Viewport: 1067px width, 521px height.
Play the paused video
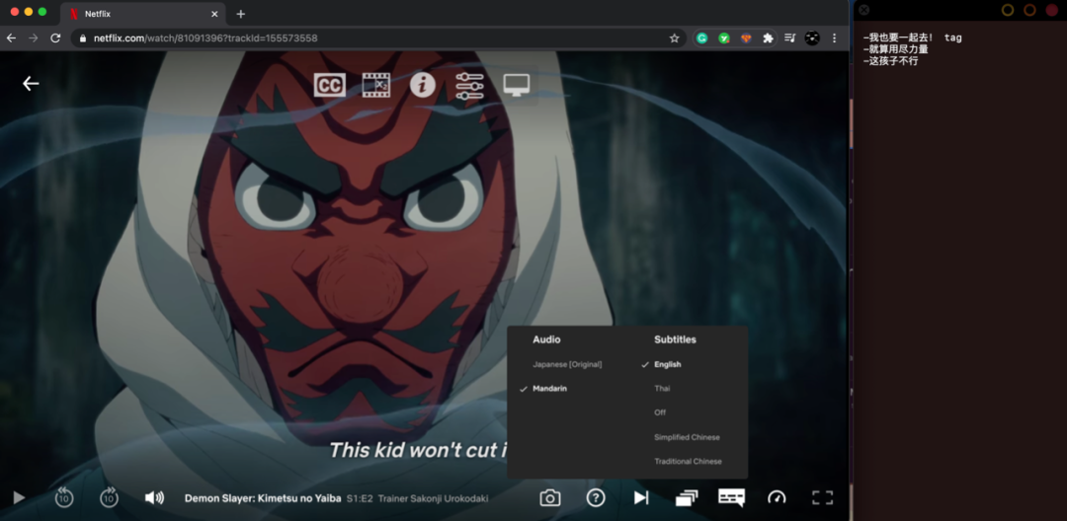[x=19, y=498]
